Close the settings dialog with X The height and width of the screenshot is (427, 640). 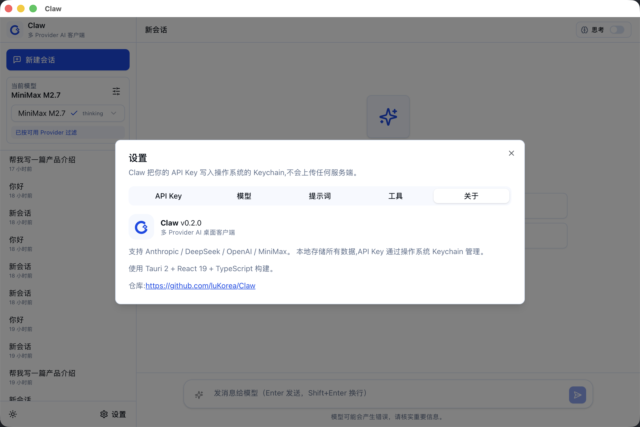click(x=511, y=153)
